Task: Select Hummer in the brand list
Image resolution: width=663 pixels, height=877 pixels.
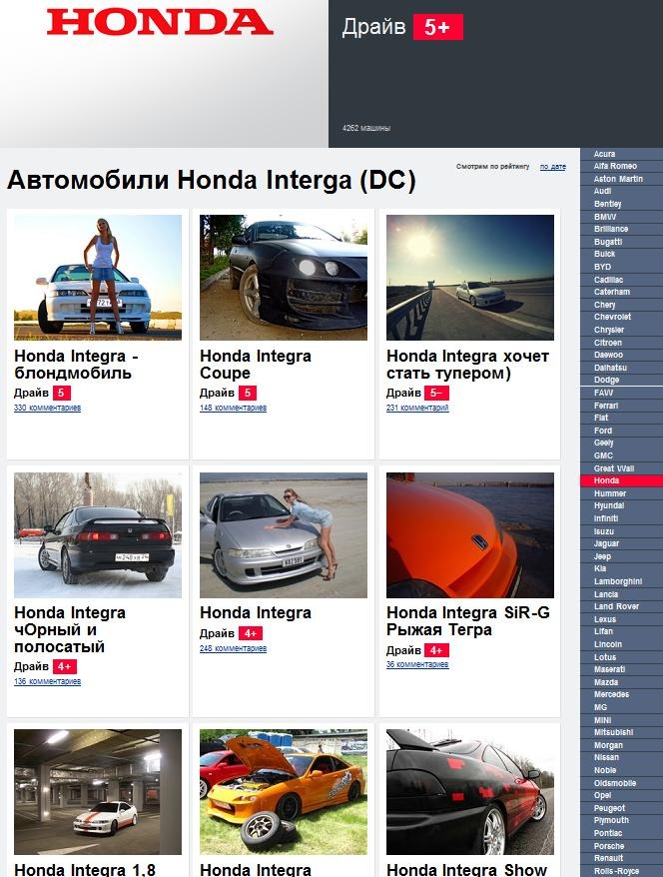Action: coord(610,493)
